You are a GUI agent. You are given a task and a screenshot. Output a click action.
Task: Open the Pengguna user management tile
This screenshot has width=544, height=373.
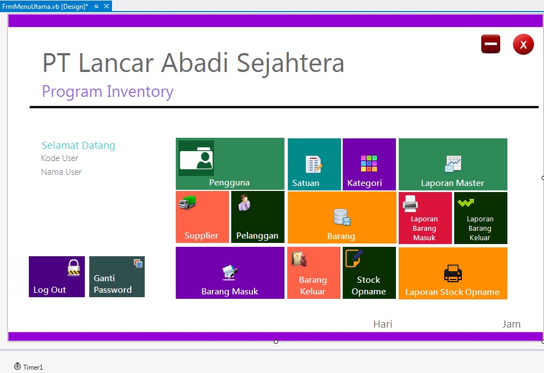(x=230, y=164)
